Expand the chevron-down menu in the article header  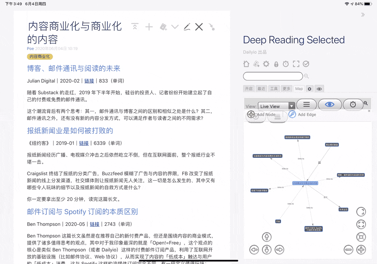click(x=175, y=27)
